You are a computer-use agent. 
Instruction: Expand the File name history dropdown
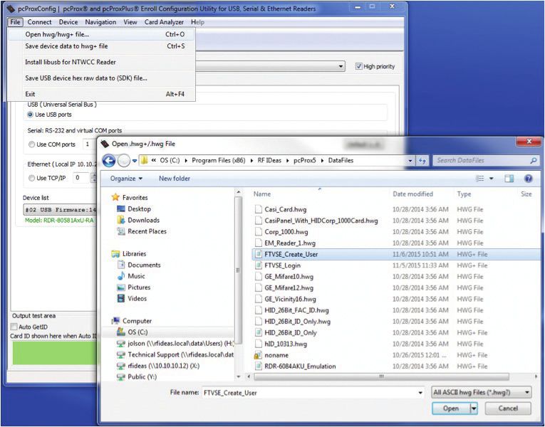click(x=420, y=393)
